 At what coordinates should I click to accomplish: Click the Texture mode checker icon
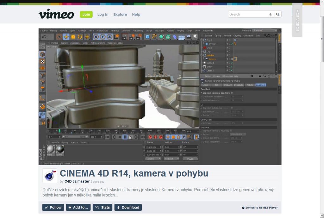(x=42, y=61)
